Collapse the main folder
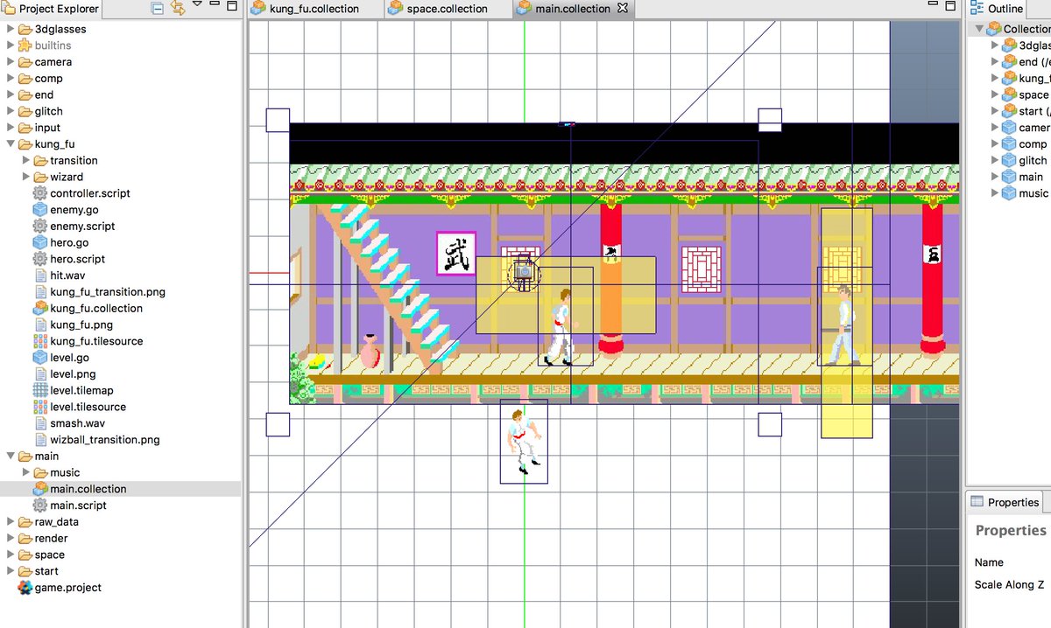Screen dimensions: 1051x628 tap(11, 457)
